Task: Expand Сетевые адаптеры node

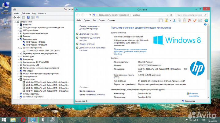Action: pyautogui.click(x=18, y=94)
